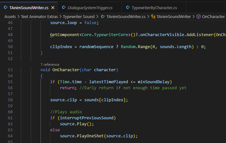The image size is (226, 143).
Task: Click the 'Early return' comment text
Action: [133, 88]
